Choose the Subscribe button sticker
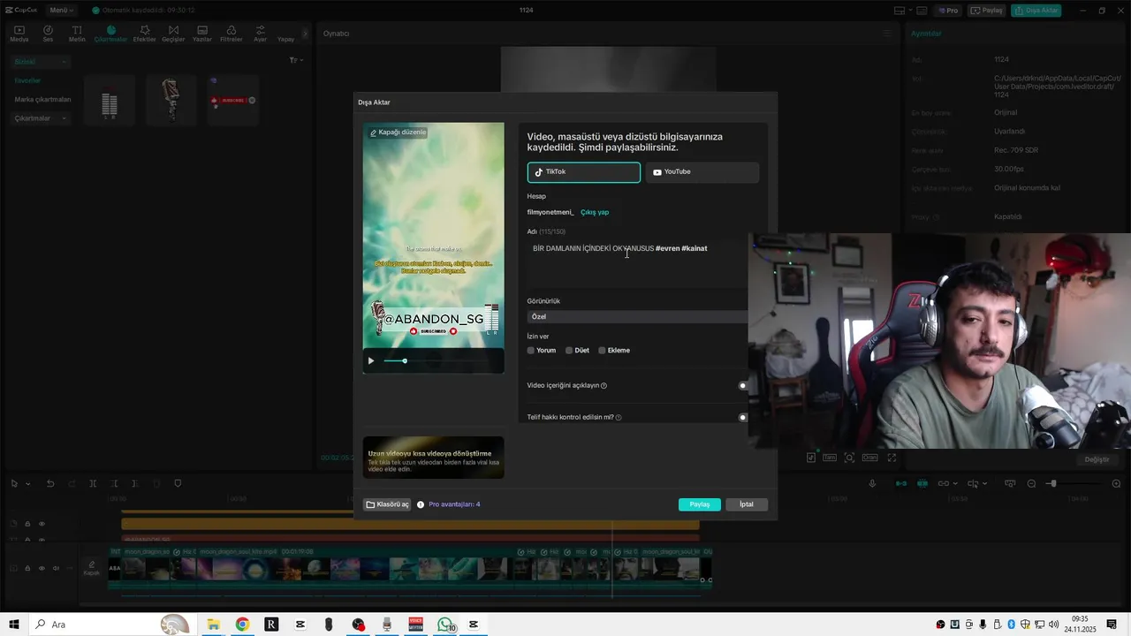 tap(232, 100)
